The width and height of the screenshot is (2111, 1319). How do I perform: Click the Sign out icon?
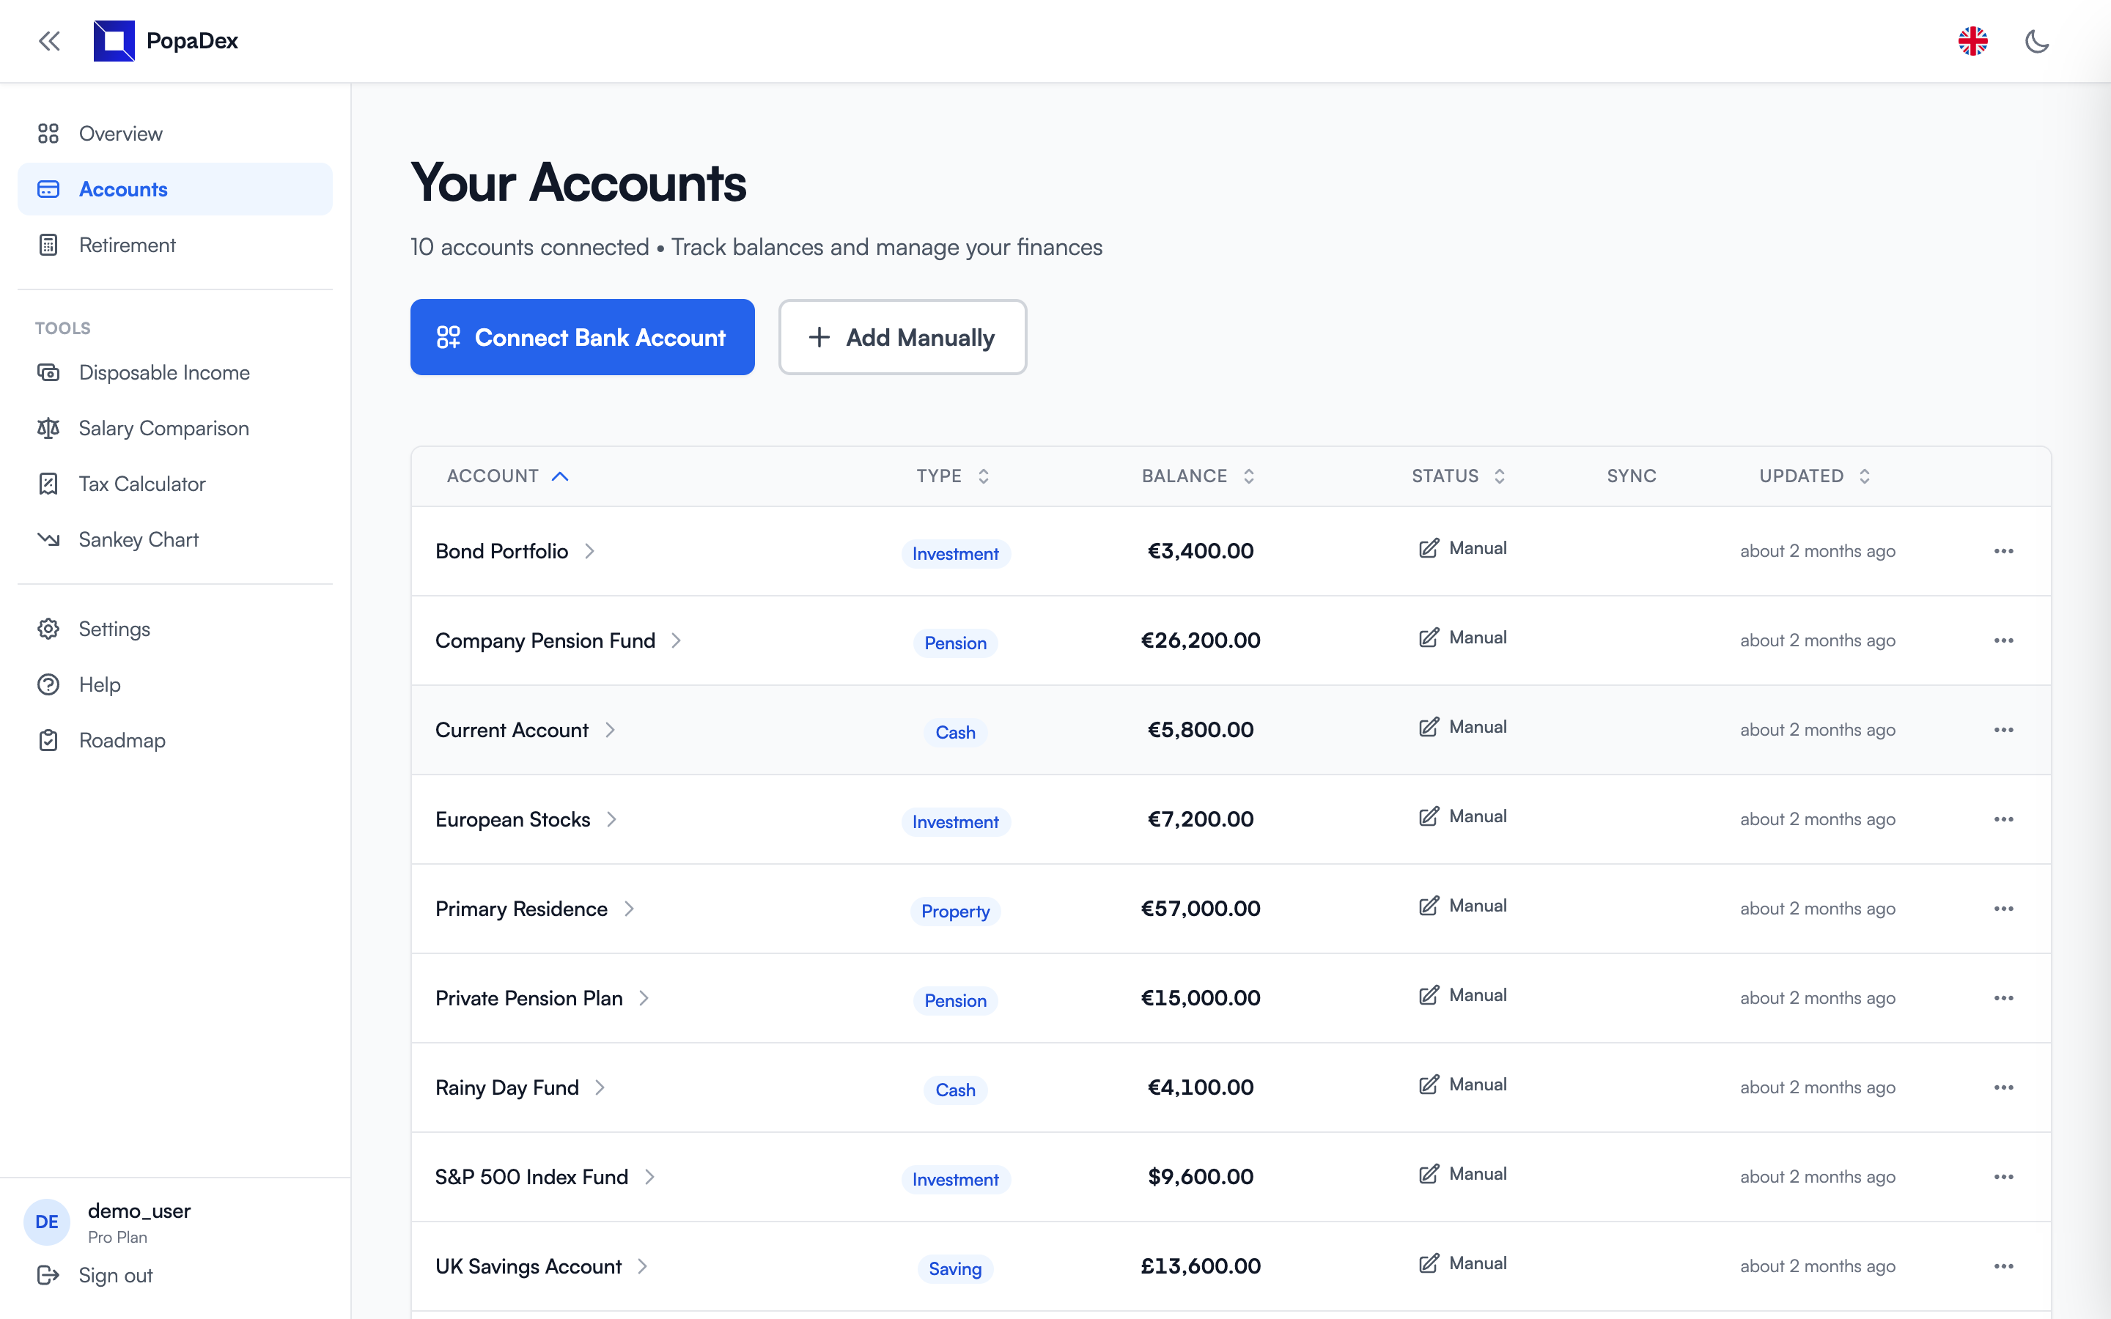(x=49, y=1275)
